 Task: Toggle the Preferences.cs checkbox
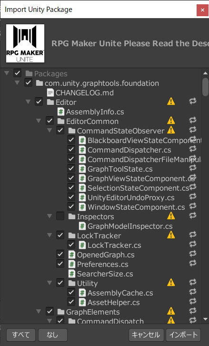point(60,264)
